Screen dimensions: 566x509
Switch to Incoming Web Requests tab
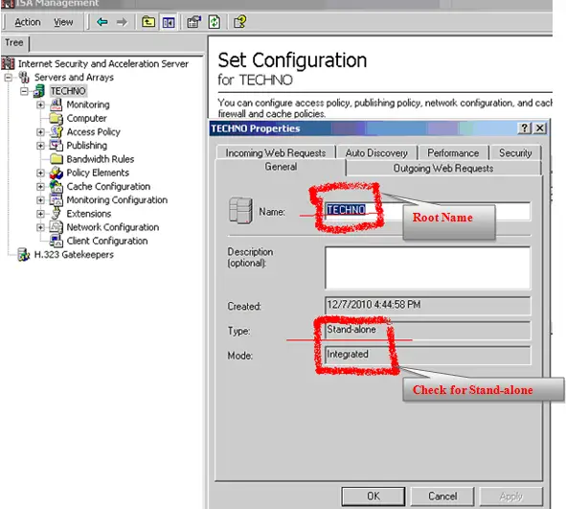(276, 153)
